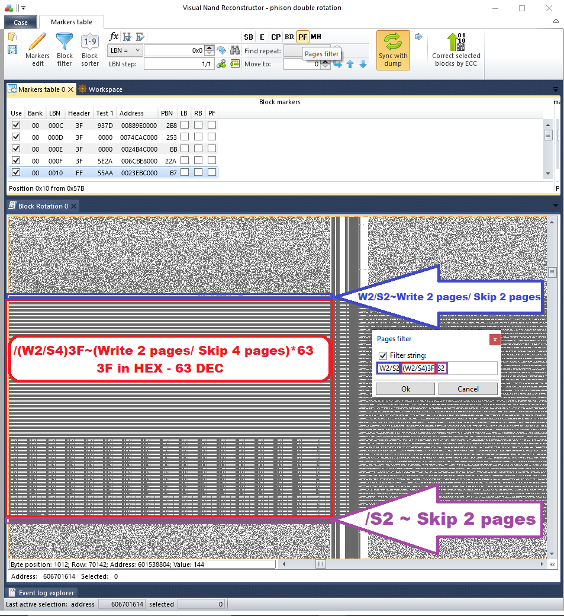Screen dimensions: 564x616
Task: Expand the Markers table panel options arrow
Action: click(x=555, y=89)
